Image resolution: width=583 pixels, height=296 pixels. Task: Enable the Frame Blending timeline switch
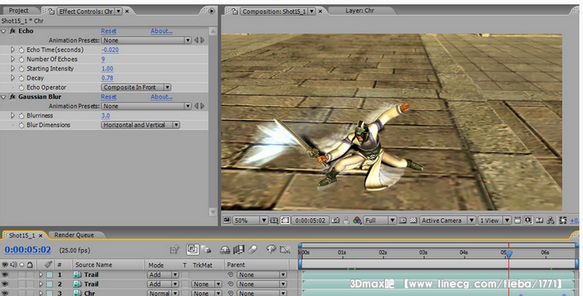pyautogui.click(x=239, y=249)
